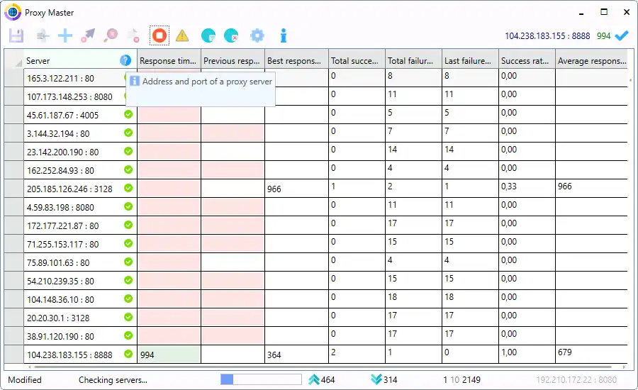The height and width of the screenshot is (390, 638).
Task: Select server 71.255.153.117 : 80
Action: (x=62, y=244)
